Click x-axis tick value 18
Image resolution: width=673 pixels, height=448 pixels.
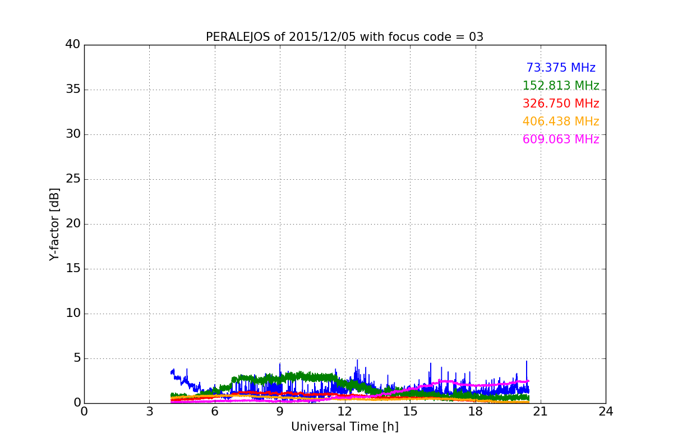(x=475, y=412)
